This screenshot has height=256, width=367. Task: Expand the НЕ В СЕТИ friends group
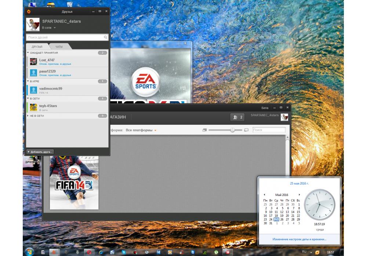click(x=28, y=116)
